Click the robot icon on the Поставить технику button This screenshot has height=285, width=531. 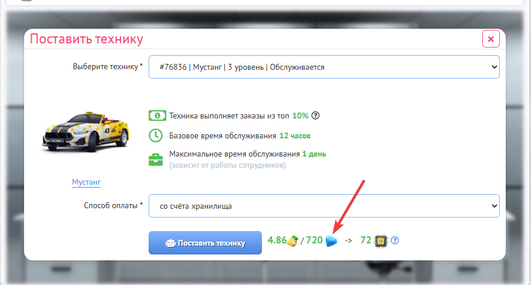[170, 243]
